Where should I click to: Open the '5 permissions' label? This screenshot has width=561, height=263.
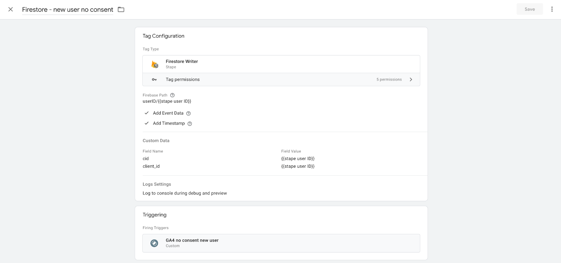[x=389, y=79]
